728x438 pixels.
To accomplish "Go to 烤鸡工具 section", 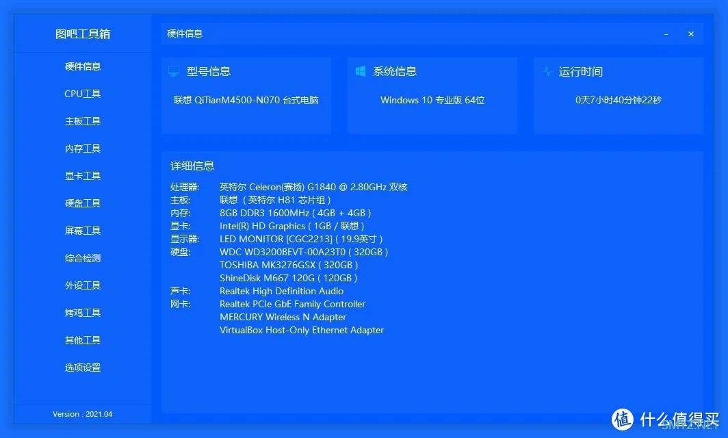I will [83, 313].
